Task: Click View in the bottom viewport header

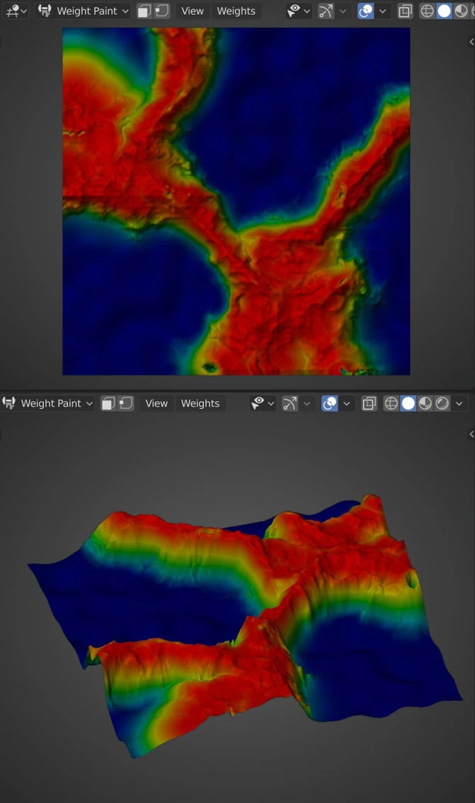Action: click(x=156, y=403)
